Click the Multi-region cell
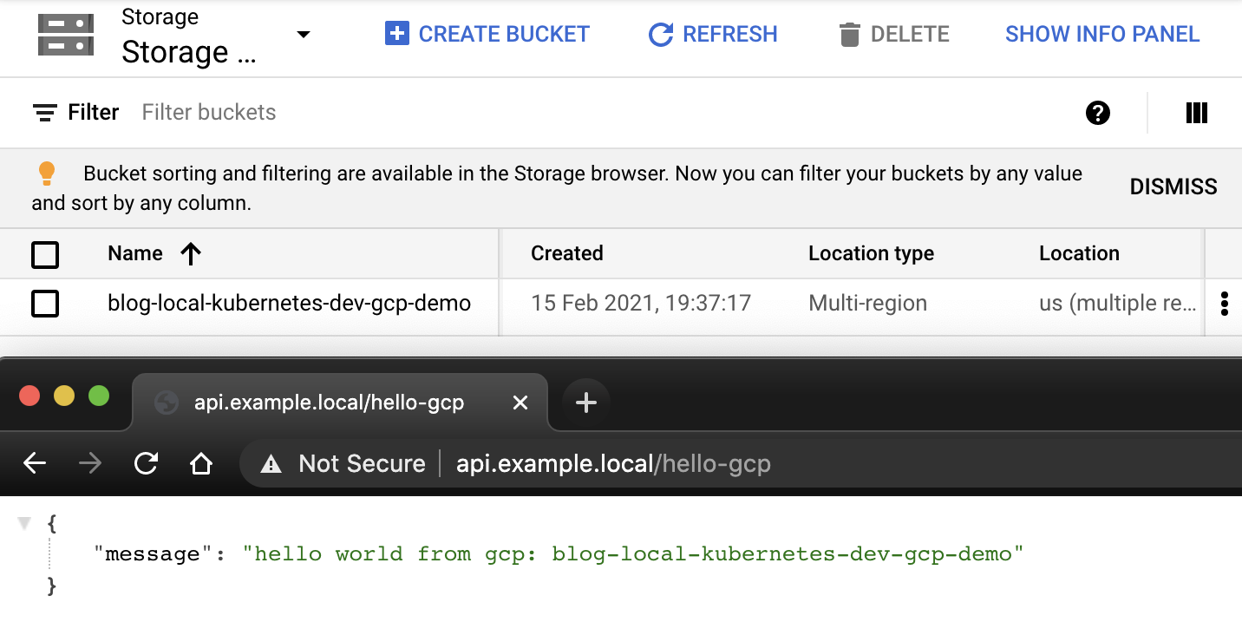 [868, 304]
